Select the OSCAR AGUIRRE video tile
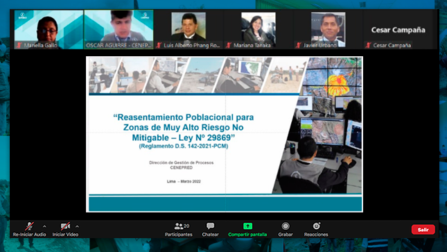 tap(119, 29)
